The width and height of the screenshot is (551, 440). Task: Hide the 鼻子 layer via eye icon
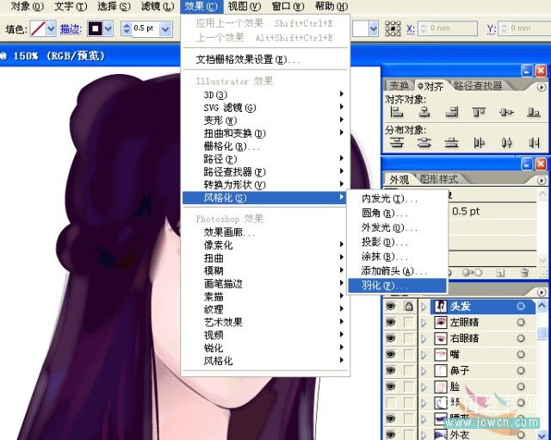pyautogui.click(x=391, y=370)
